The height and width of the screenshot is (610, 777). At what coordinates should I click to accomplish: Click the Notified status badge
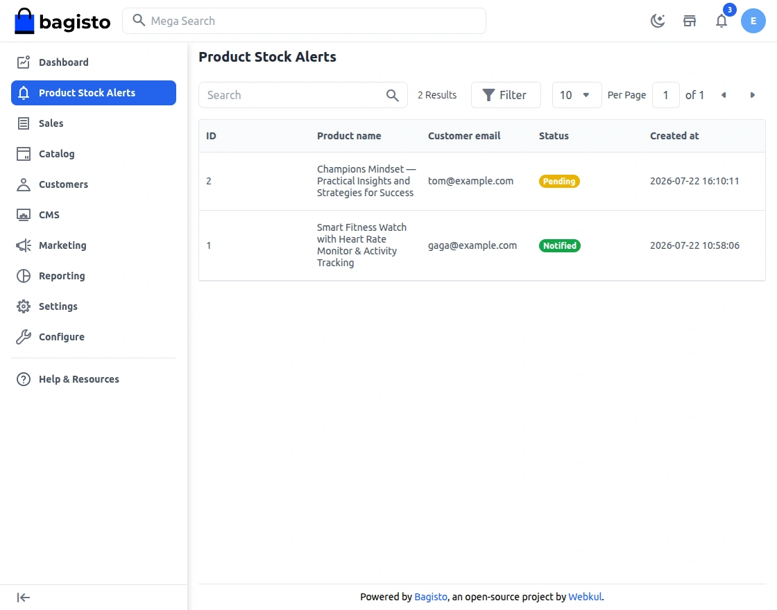[x=559, y=245]
